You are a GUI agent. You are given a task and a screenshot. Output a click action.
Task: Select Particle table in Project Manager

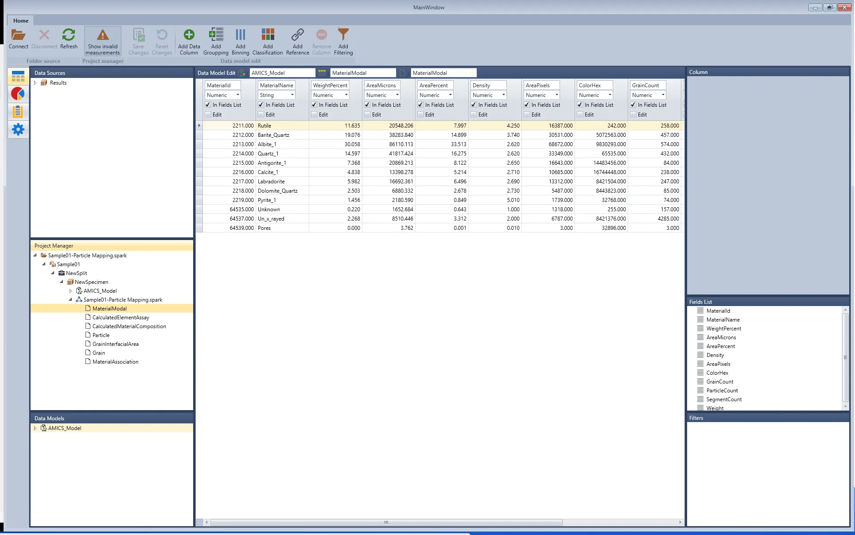point(101,335)
